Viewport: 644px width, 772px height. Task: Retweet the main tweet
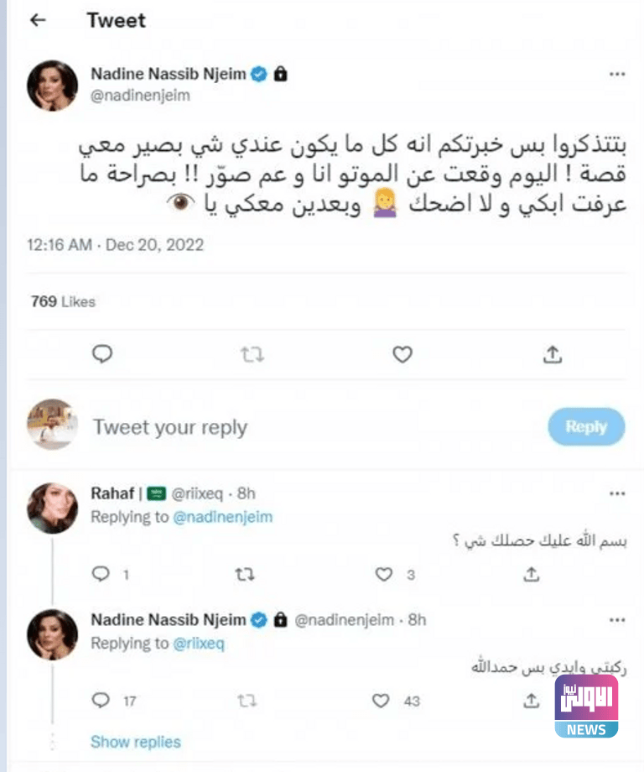point(252,355)
